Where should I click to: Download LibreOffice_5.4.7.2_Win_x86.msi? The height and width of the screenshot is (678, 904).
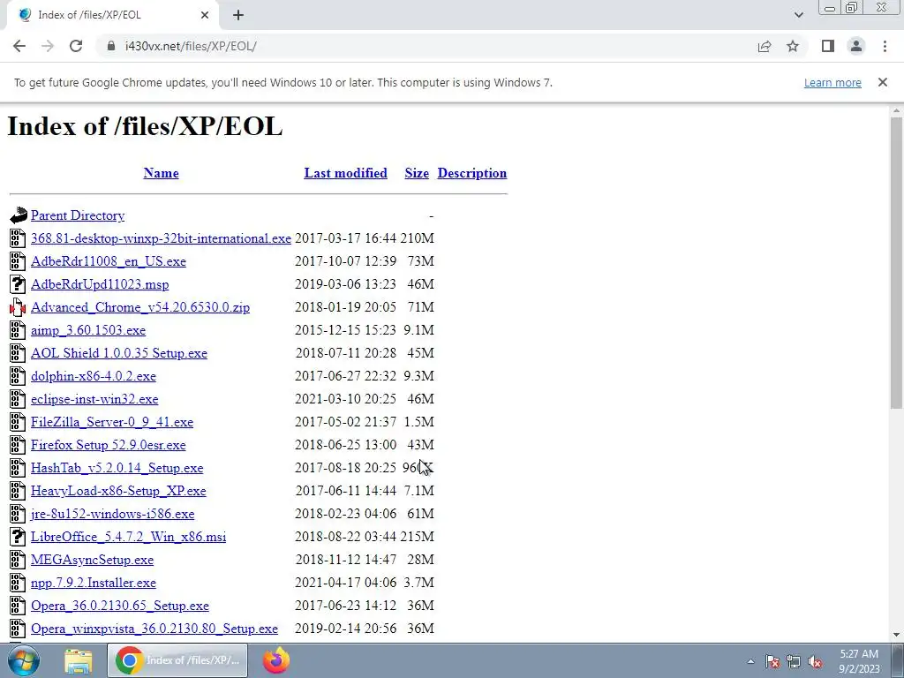(x=129, y=537)
